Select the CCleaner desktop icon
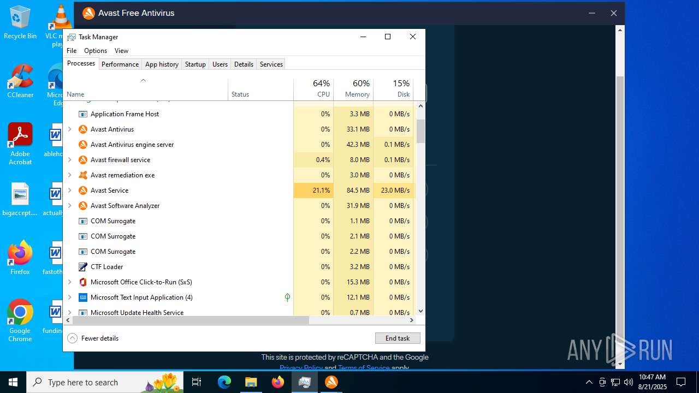 (x=20, y=82)
